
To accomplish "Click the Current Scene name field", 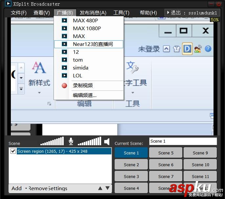I will 183,141.
